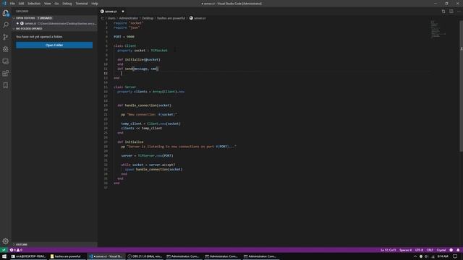463x260 pixels.
Task: Click server.cr in the breadcrumb path
Action: coord(200,18)
